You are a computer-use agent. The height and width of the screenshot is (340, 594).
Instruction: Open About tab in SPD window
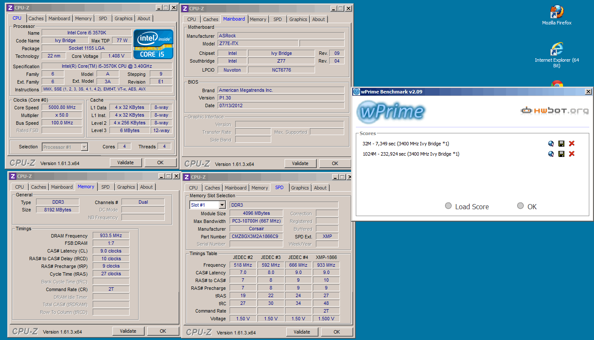pos(320,188)
